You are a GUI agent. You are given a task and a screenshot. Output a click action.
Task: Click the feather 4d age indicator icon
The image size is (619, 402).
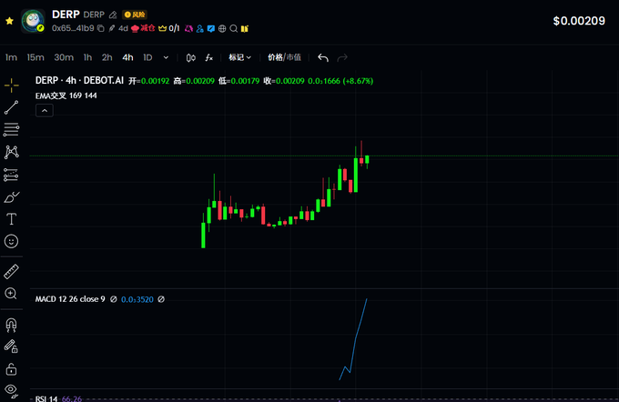tap(112, 28)
